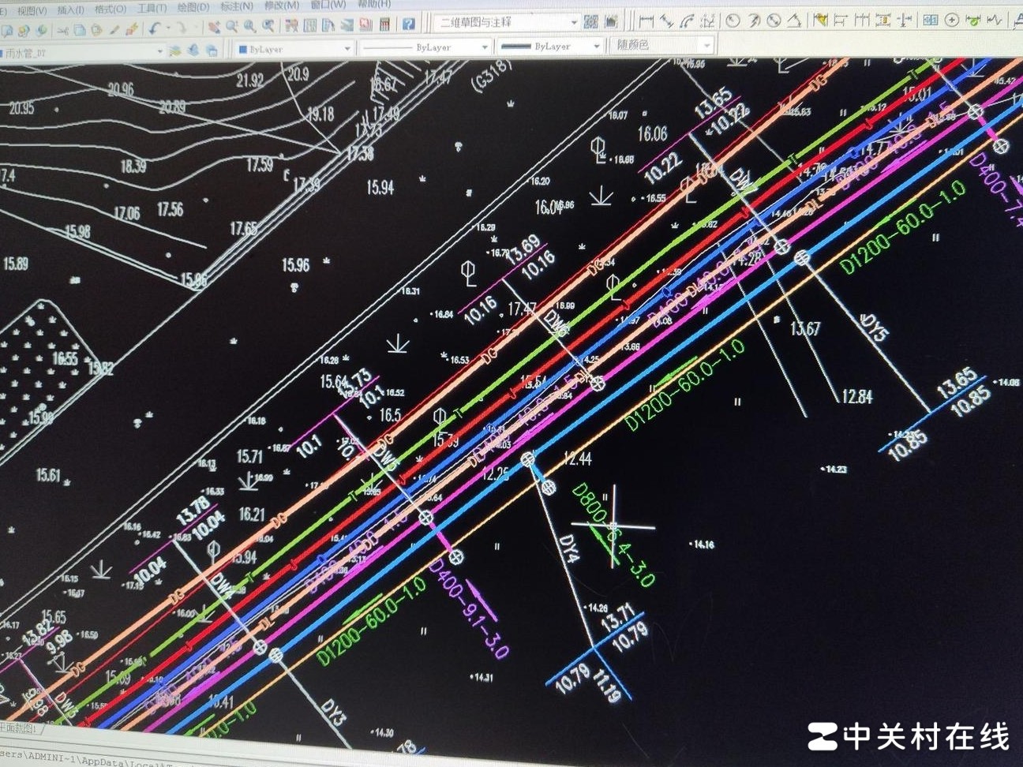This screenshot has height=767, width=1023.
Task: Click the blue ByLayer color swatch
Action: [x=242, y=50]
